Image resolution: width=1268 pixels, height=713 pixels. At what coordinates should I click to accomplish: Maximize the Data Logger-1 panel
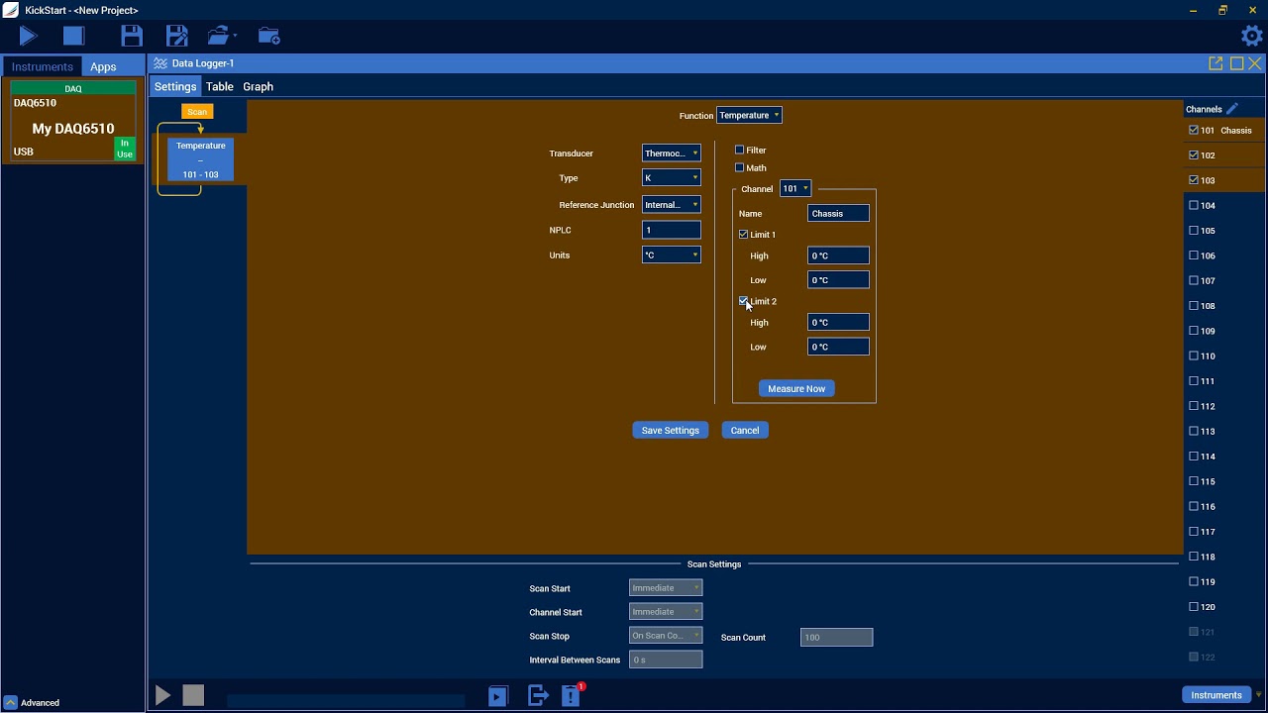point(1236,63)
